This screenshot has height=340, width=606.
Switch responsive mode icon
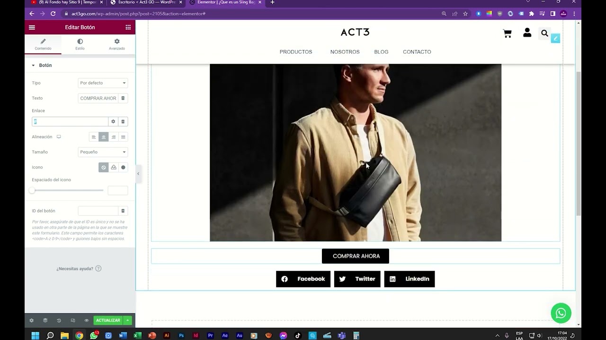(x=72, y=320)
